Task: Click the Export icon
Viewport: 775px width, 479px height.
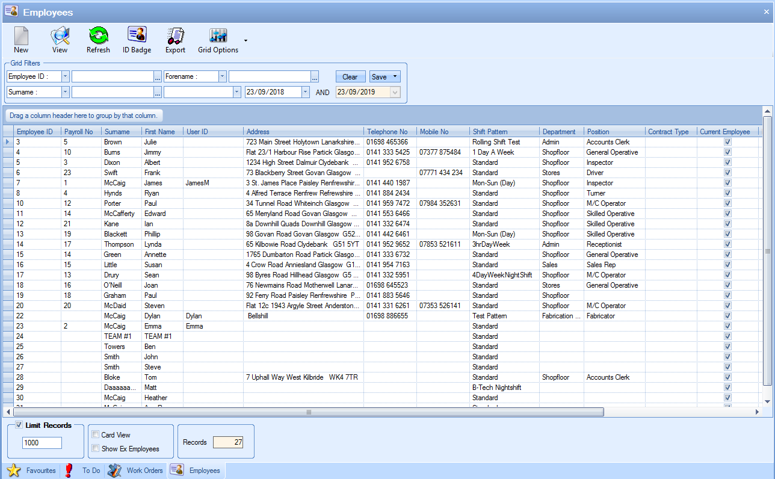Action: [x=175, y=36]
